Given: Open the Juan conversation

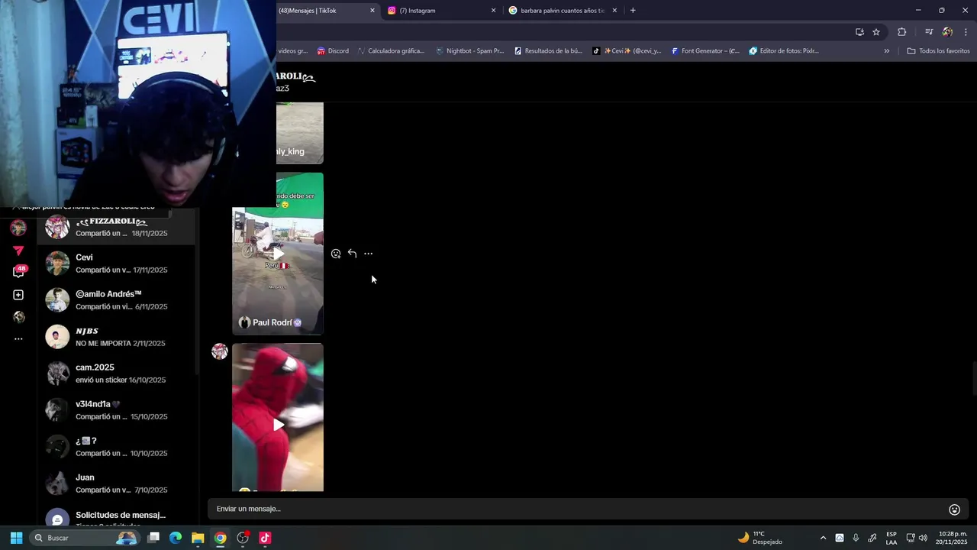Looking at the screenshot, I should coord(116,484).
